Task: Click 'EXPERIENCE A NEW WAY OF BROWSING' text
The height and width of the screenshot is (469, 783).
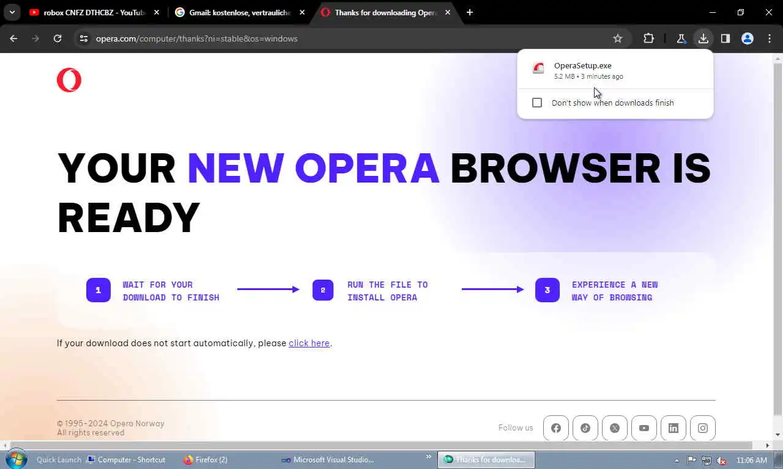Action: pos(615,291)
